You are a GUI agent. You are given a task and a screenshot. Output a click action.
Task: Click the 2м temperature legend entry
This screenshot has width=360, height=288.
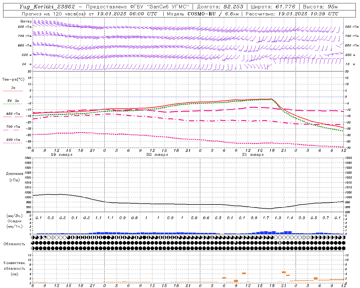click(x=13, y=88)
